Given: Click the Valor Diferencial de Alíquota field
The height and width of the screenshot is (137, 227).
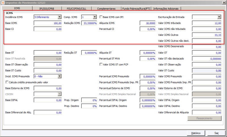Looking at the screenshot, I should (x=207, y=113).
